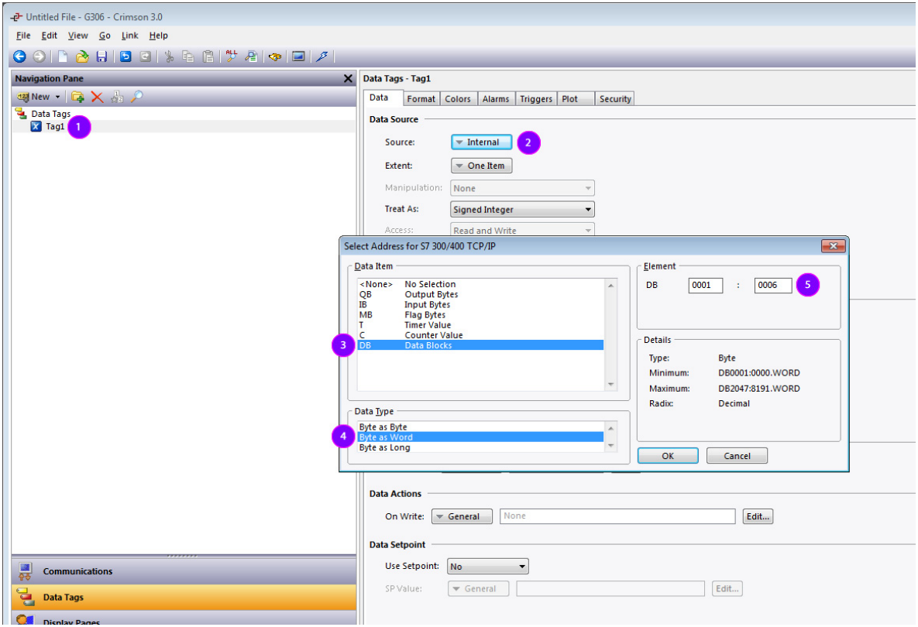Select DB Data Blocks in Data Item list
The image size is (918, 627).
(x=480, y=346)
